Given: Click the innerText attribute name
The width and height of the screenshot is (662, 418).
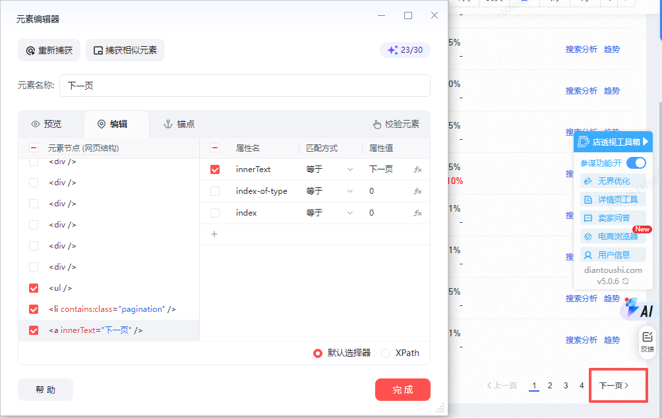Looking at the screenshot, I should [x=253, y=169].
